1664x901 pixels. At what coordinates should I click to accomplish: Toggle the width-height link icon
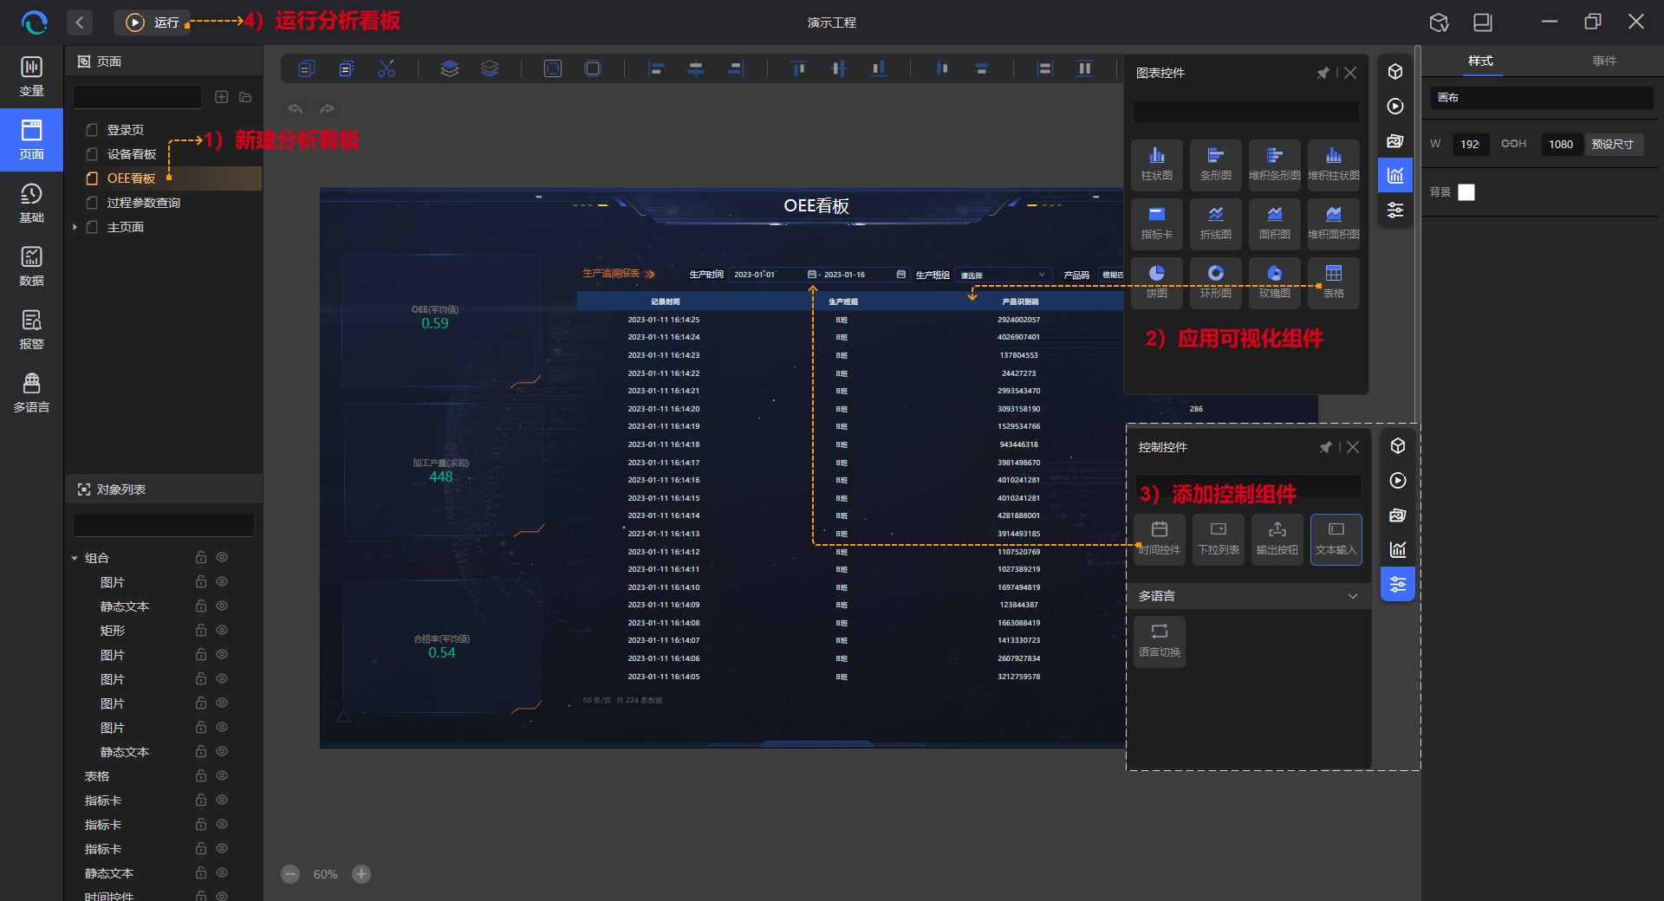(x=1507, y=144)
